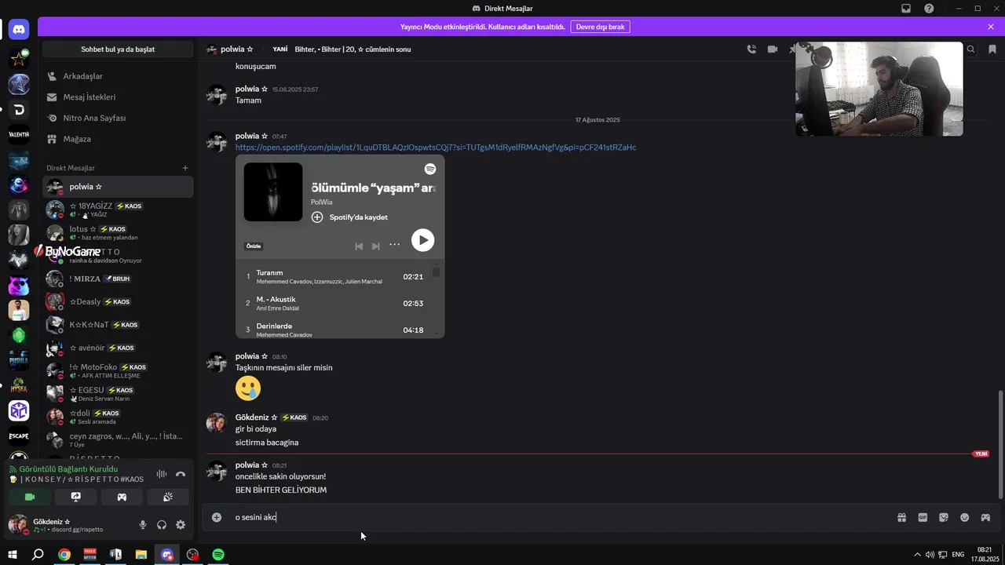Open DM with avénóir
This screenshot has width=1005, height=565.
(118, 348)
